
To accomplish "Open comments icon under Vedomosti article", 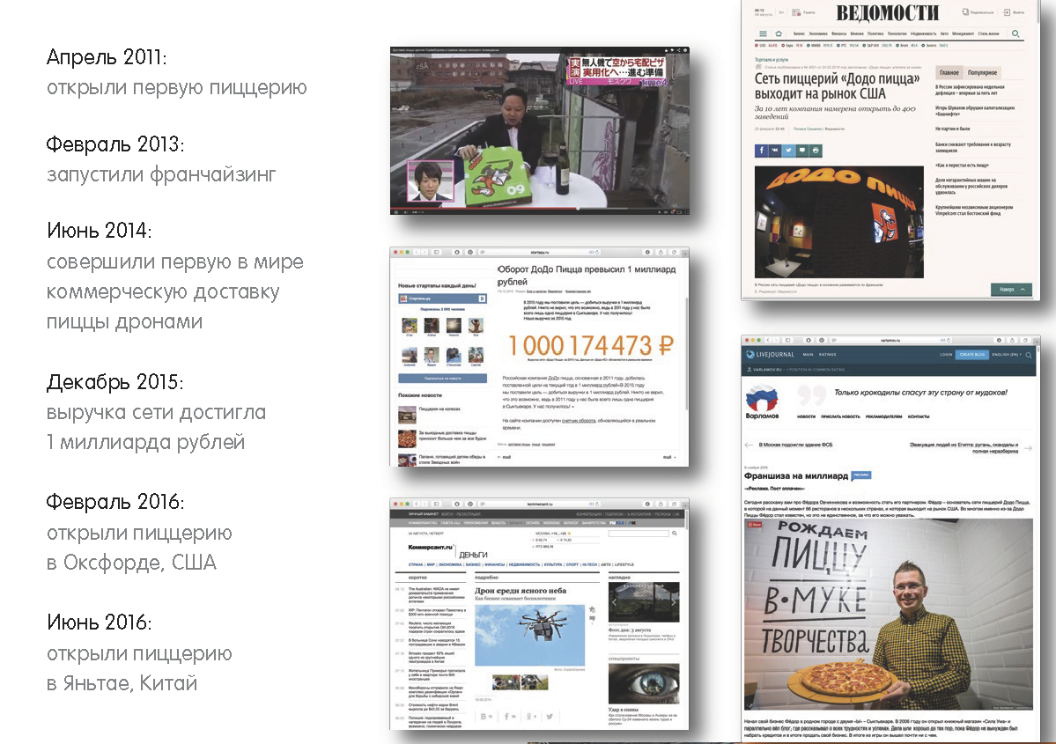I will [x=802, y=151].
